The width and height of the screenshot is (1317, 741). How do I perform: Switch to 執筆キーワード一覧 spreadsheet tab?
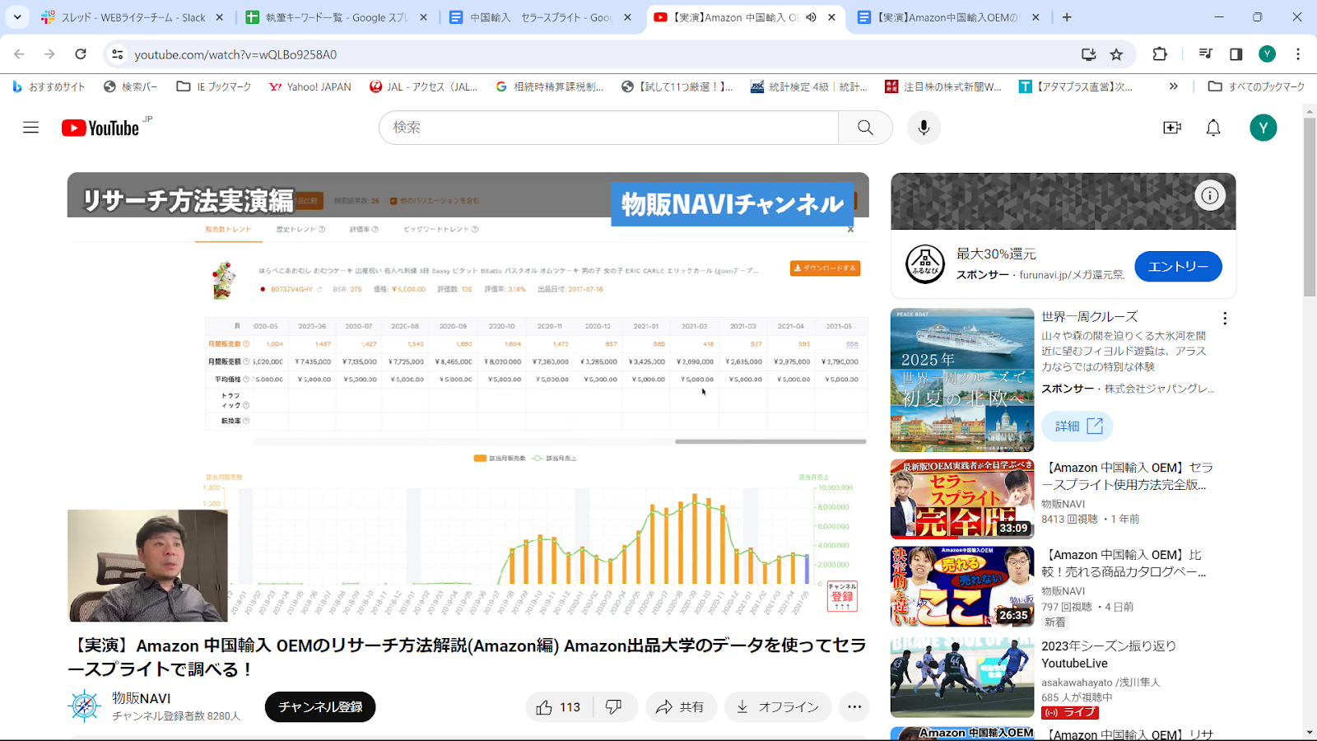click(336, 17)
